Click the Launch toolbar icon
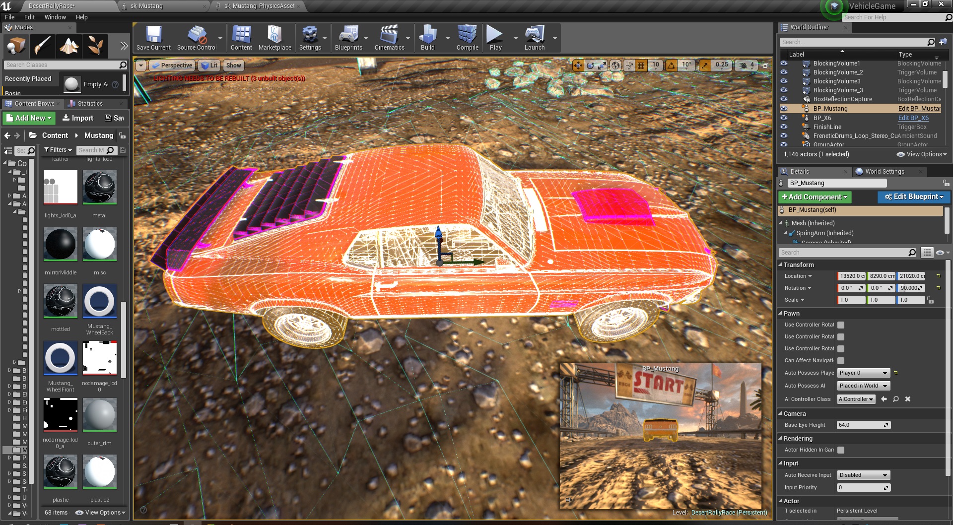Viewport: 953px width, 525px height. [x=535, y=38]
